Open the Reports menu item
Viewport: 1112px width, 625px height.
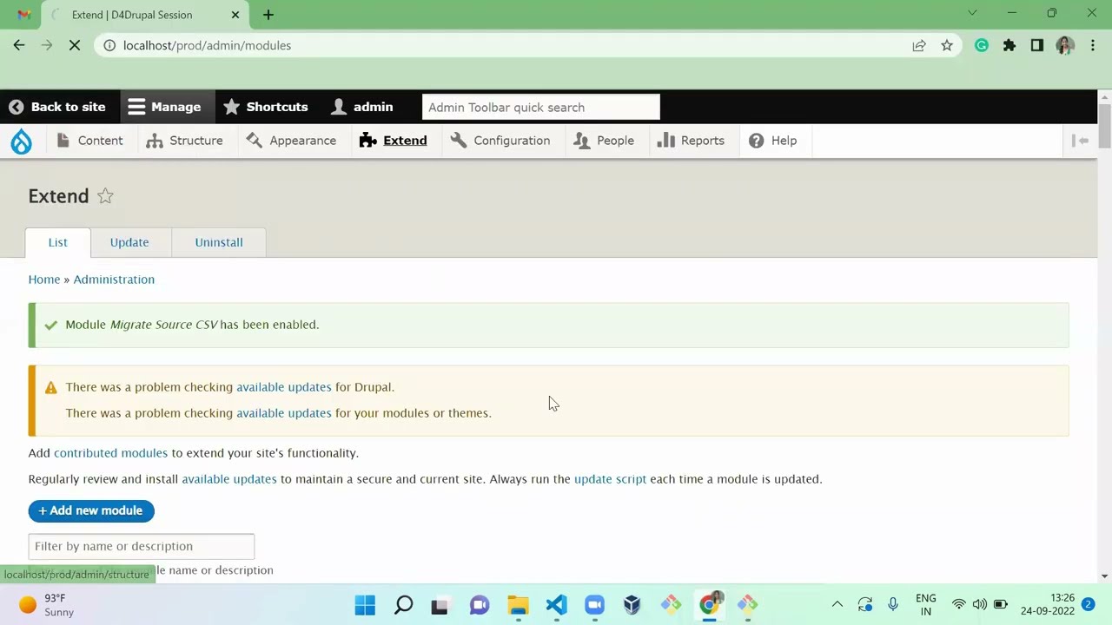691,141
